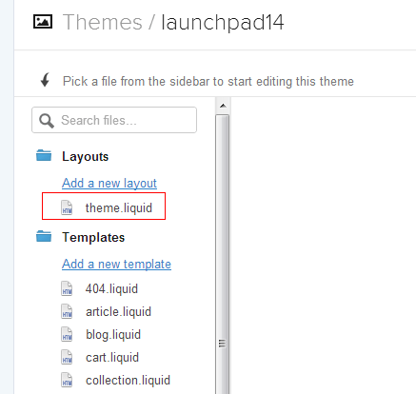
Task: Click the sidebar scrollbar up arrow
Action: 223,106
